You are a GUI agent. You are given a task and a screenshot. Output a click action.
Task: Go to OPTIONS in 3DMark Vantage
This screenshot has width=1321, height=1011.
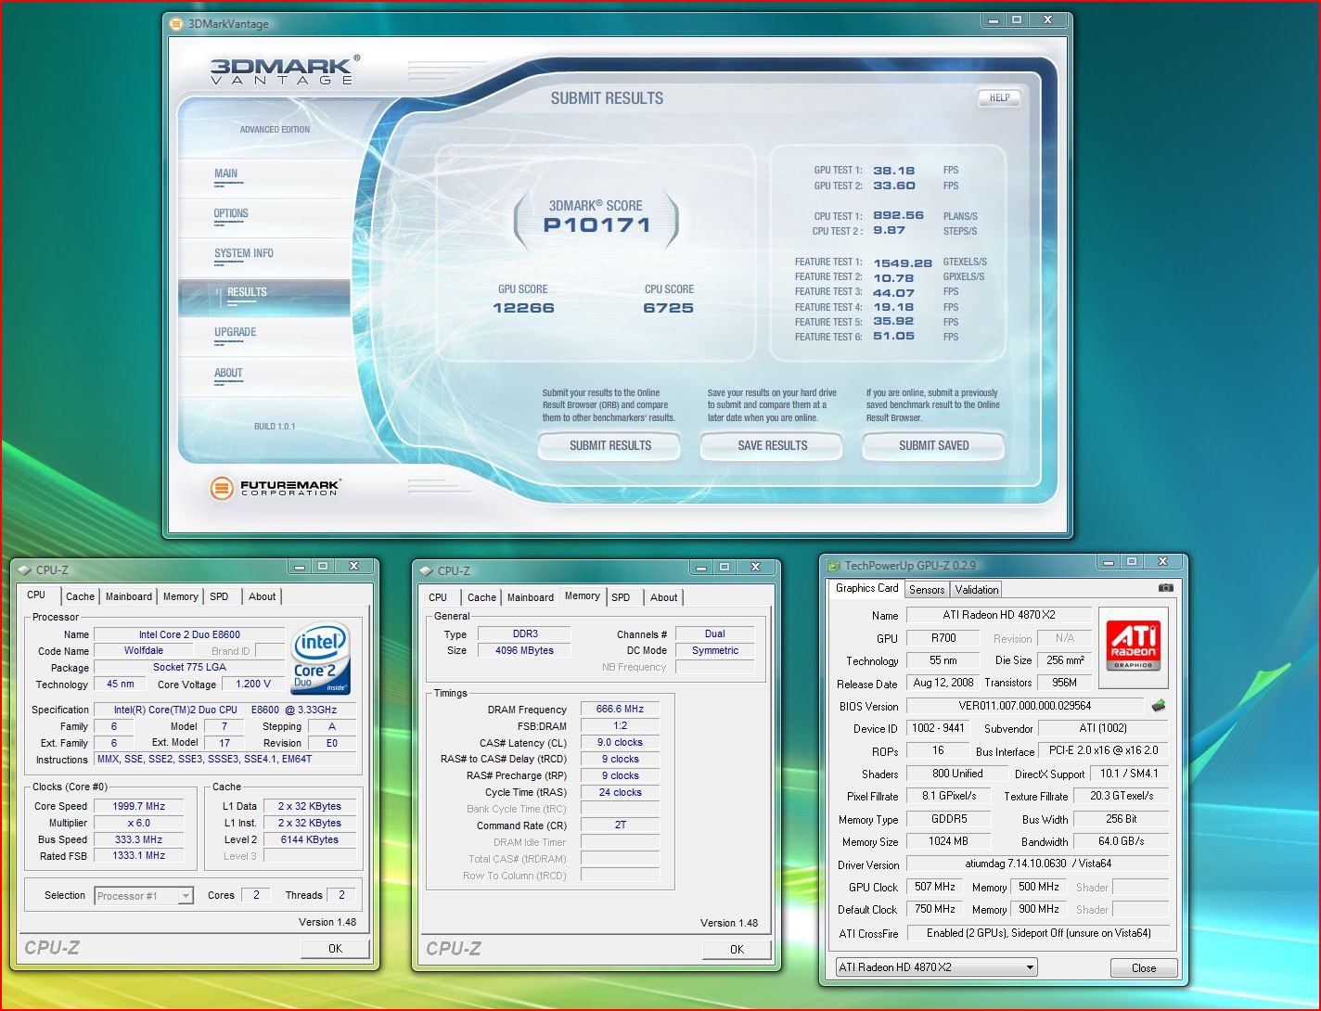coord(231,213)
